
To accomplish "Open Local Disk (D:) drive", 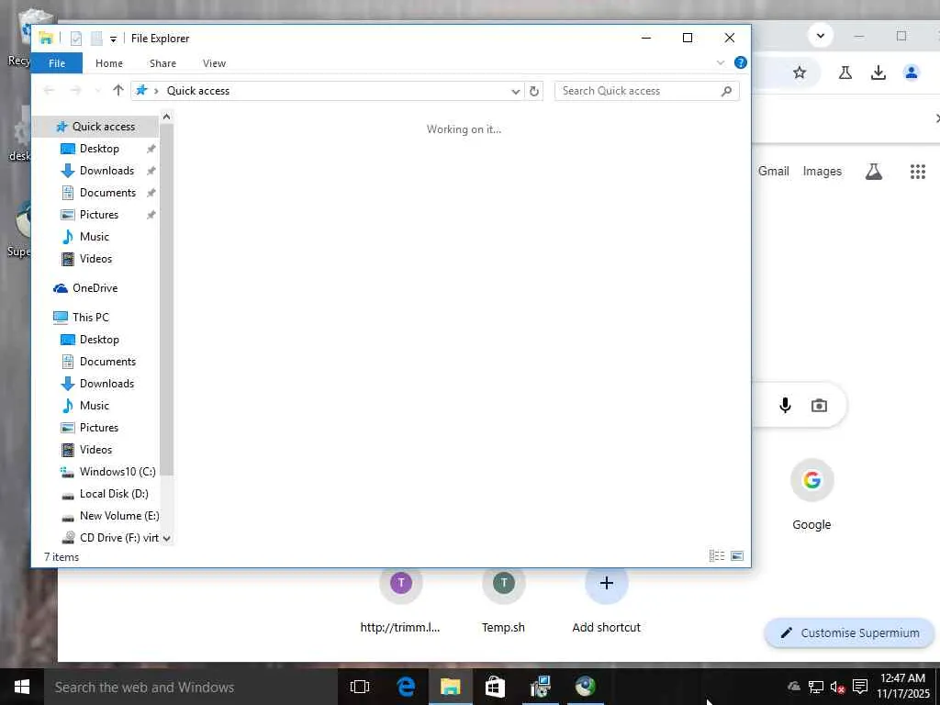I will (113, 494).
